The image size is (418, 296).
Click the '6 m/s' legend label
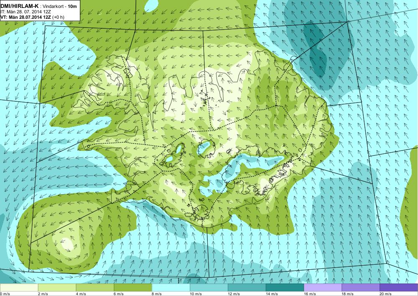pos(119,294)
